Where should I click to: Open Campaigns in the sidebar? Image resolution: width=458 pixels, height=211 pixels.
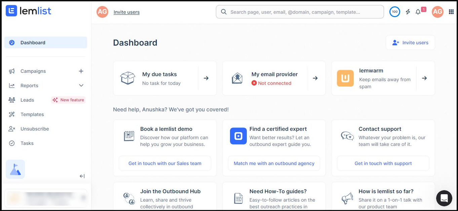coord(33,71)
